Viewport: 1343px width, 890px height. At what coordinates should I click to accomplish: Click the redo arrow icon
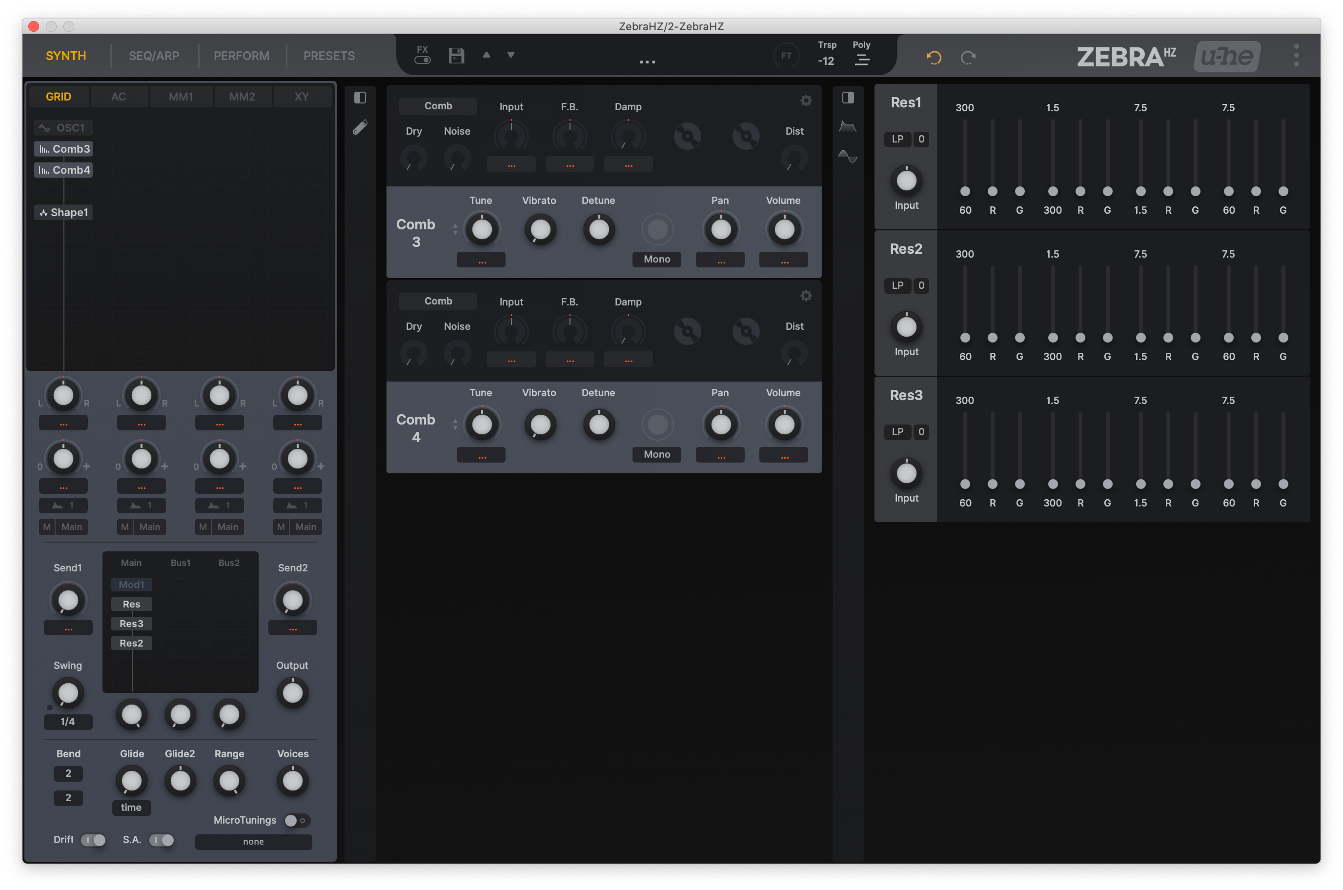[968, 57]
